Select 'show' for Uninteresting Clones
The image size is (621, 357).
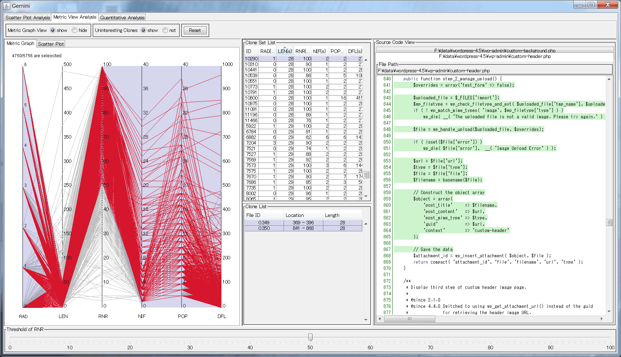[x=143, y=31]
